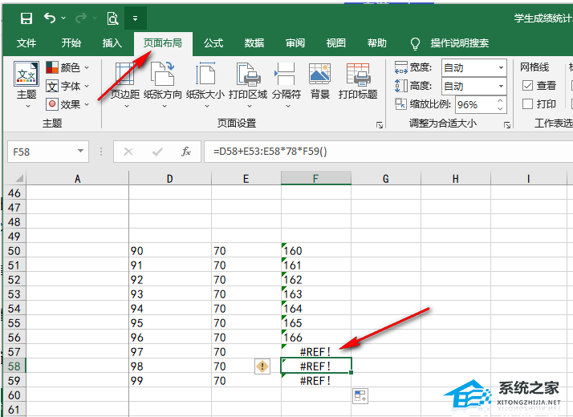This screenshot has height=417, width=573.
Task: Open the 主题 (Themes) gallery
Action: tap(26, 85)
